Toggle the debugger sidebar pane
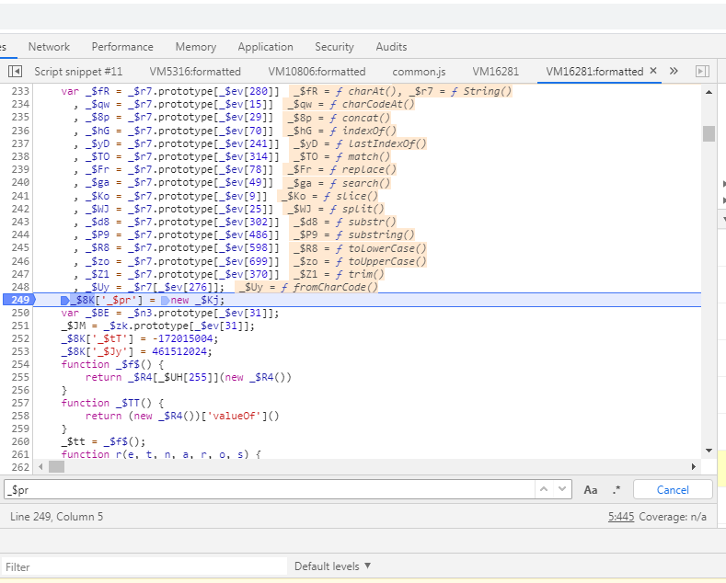 click(x=702, y=71)
